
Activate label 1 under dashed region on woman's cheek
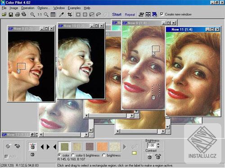[x=153, y=98]
